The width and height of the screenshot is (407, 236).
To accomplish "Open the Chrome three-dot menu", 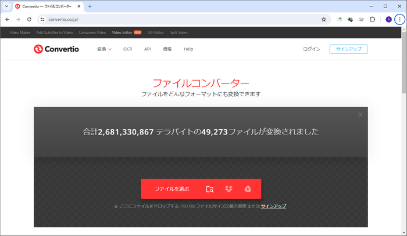I will [399, 19].
